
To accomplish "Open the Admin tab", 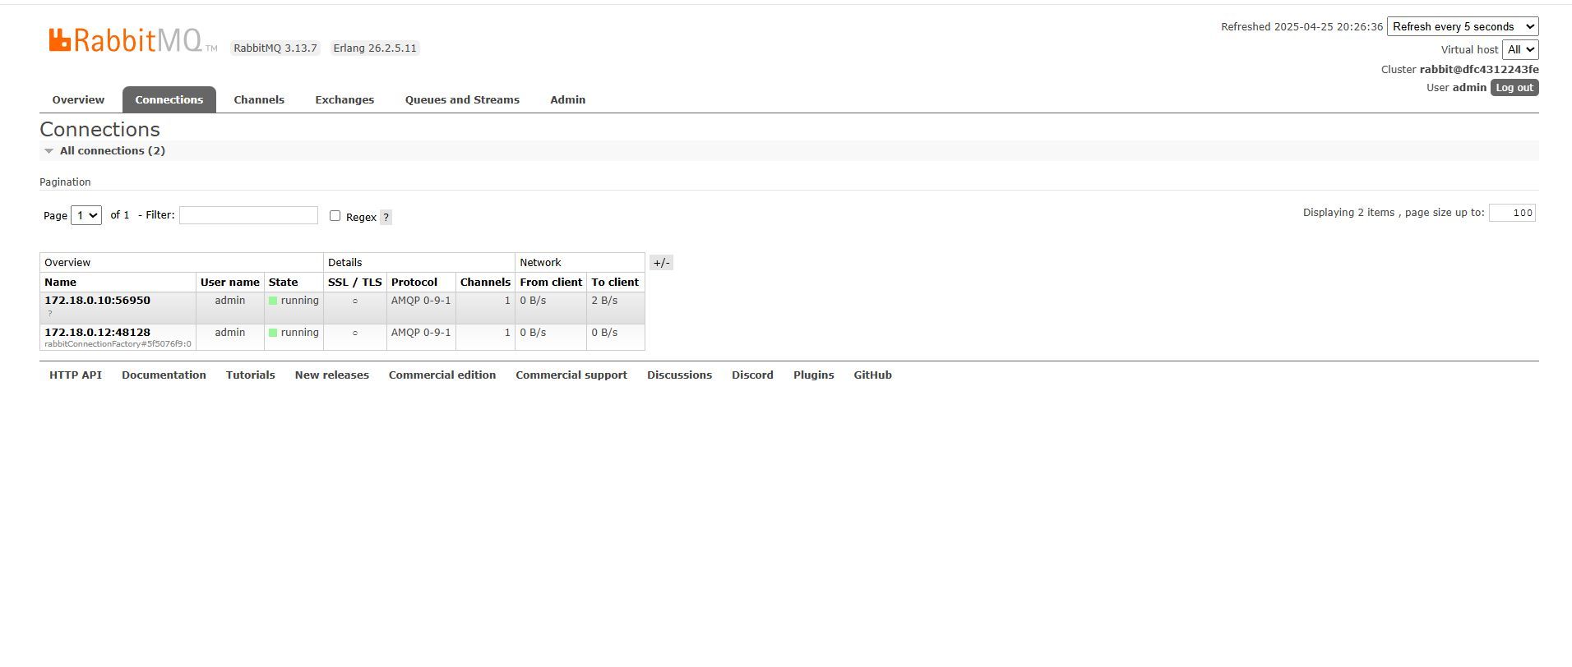I will (568, 99).
